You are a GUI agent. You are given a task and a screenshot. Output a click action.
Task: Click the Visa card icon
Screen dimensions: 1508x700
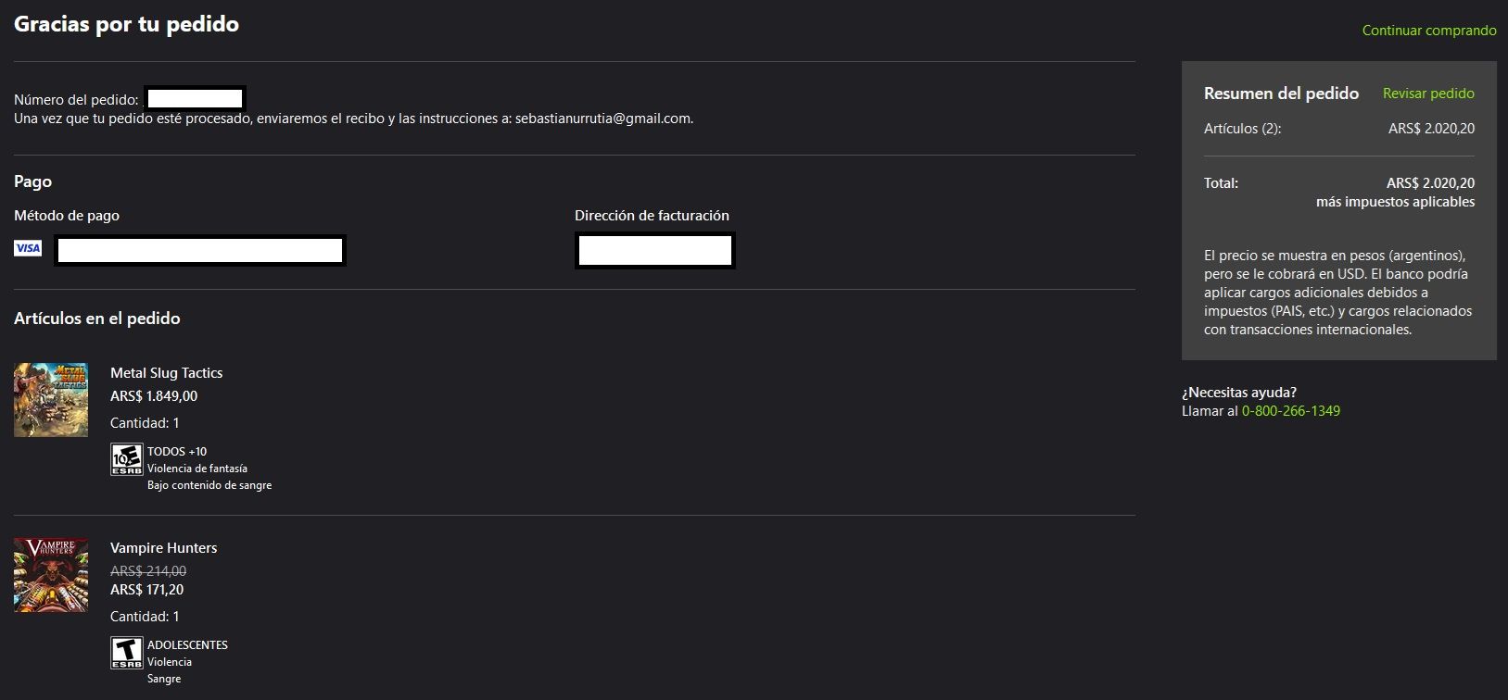tap(28, 248)
